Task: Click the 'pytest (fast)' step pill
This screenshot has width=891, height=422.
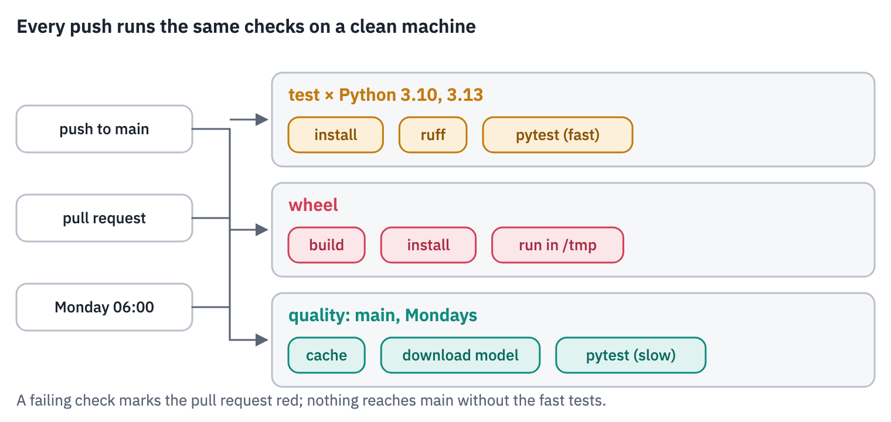Action: point(557,135)
